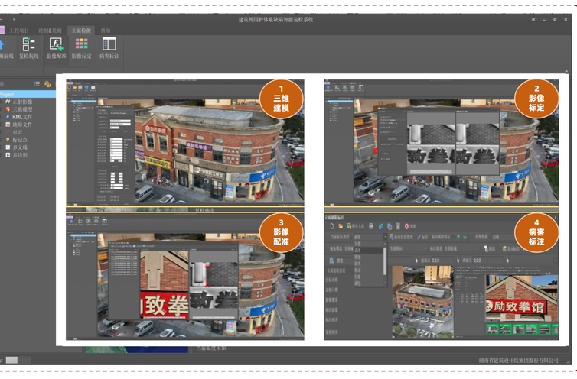Select the 立面检测 ribbon tab
The image size is (577, 379).
[x=81, y=31]
